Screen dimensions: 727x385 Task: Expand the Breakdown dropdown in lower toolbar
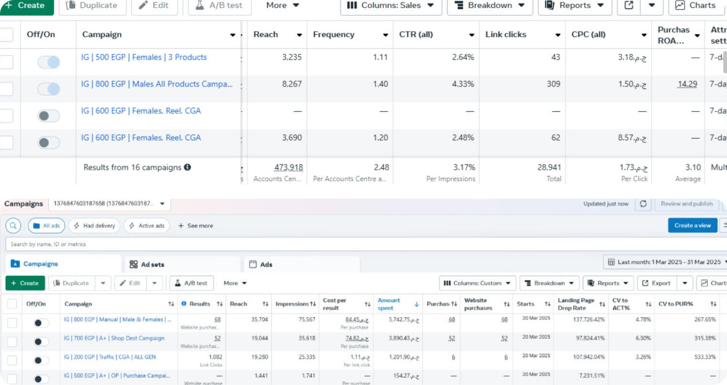coord(549,283)
